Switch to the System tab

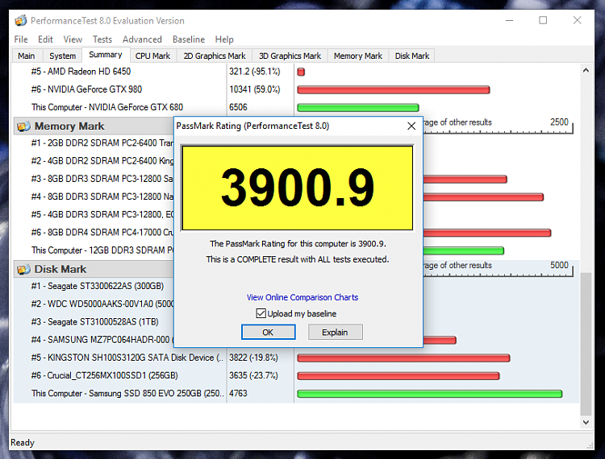62,56
